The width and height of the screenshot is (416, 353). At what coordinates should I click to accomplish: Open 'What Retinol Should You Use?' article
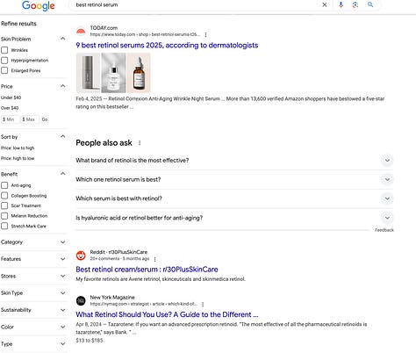(167, 314)
